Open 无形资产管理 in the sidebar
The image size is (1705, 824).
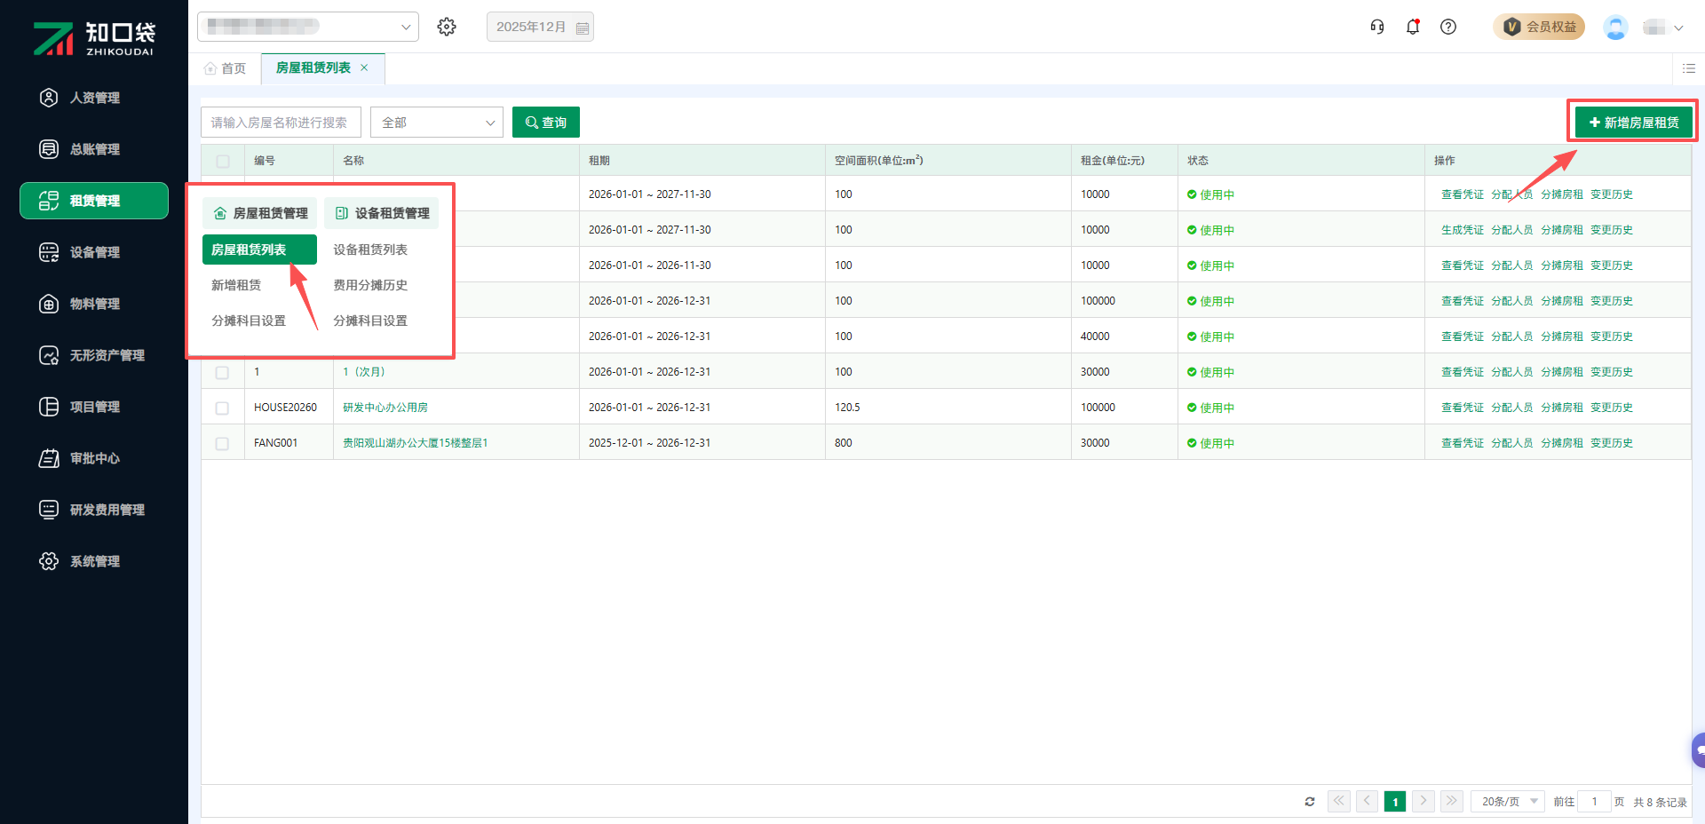point(94,355)
